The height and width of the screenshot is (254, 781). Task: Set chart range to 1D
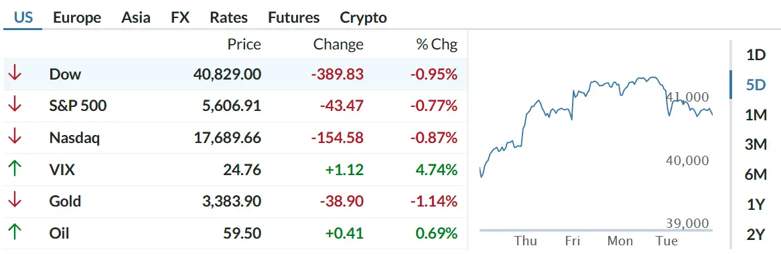click(x=756, y=55)
